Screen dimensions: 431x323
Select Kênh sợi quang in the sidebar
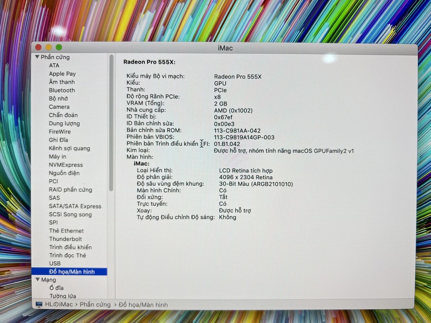69,148
